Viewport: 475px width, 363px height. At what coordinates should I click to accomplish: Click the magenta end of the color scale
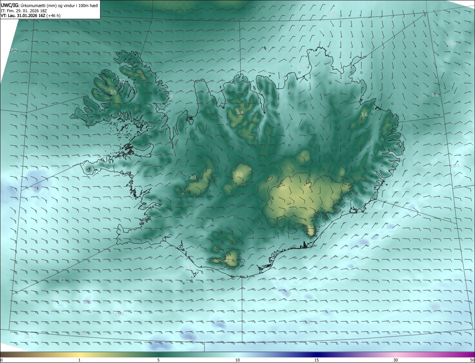point(471,355)
